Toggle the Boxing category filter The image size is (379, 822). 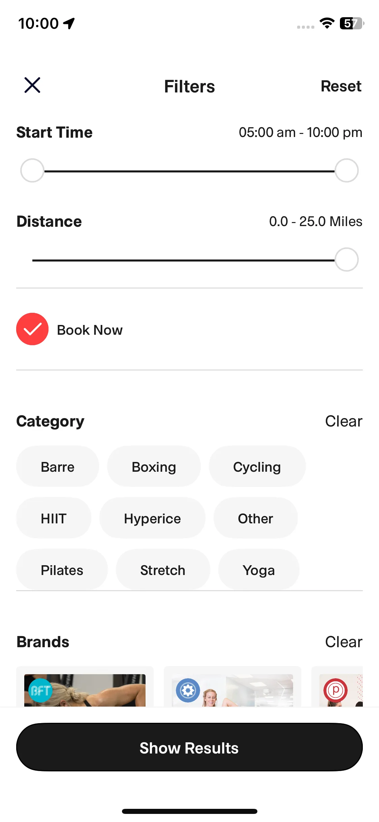(154, 467)
